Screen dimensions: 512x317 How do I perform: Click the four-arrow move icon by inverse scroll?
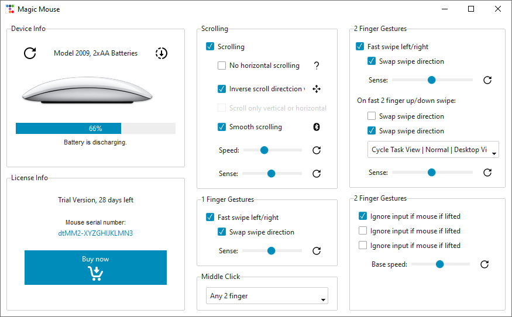[x=317, y=89]
